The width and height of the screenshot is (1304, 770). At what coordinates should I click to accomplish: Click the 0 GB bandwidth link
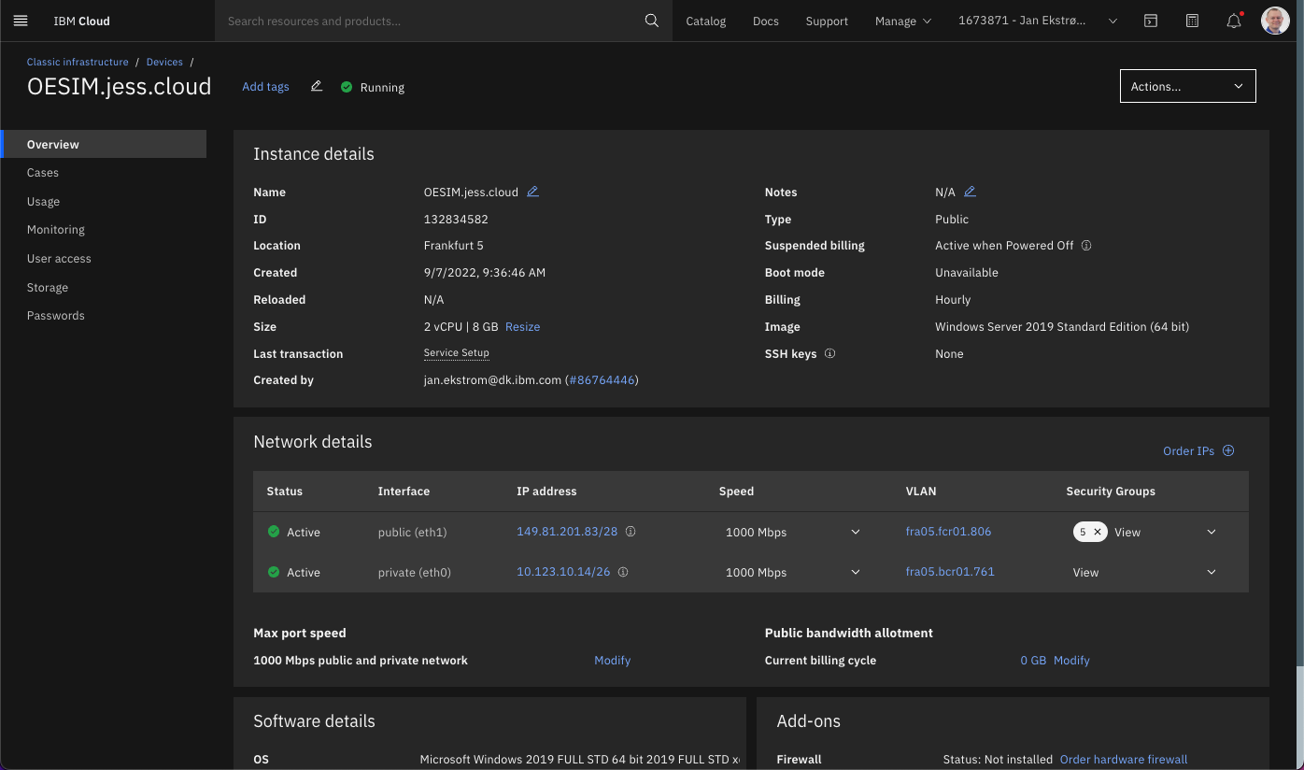pos(1033,660)
